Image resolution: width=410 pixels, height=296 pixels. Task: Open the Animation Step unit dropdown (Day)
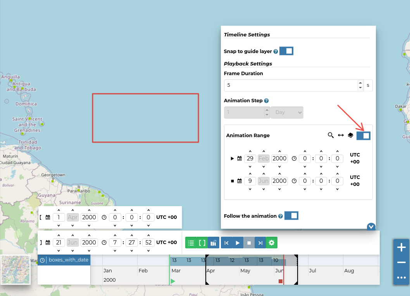pyautogui.click(x=287, y=112)
